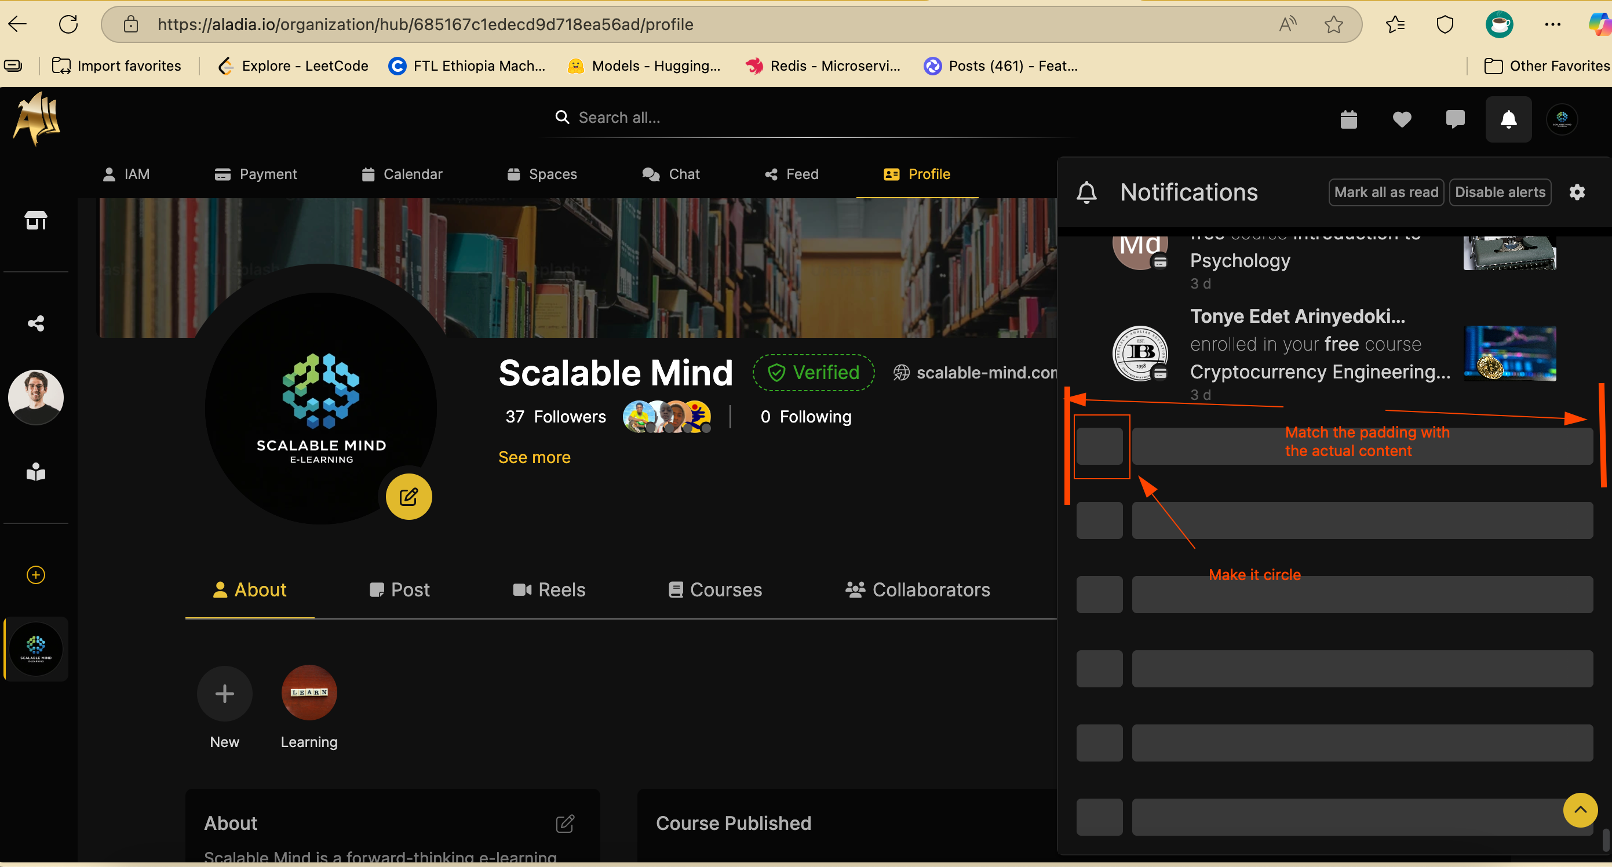Open the browser essentials shield icon
This screenshot has height=867, width=1612.
tap(1445, 24)
